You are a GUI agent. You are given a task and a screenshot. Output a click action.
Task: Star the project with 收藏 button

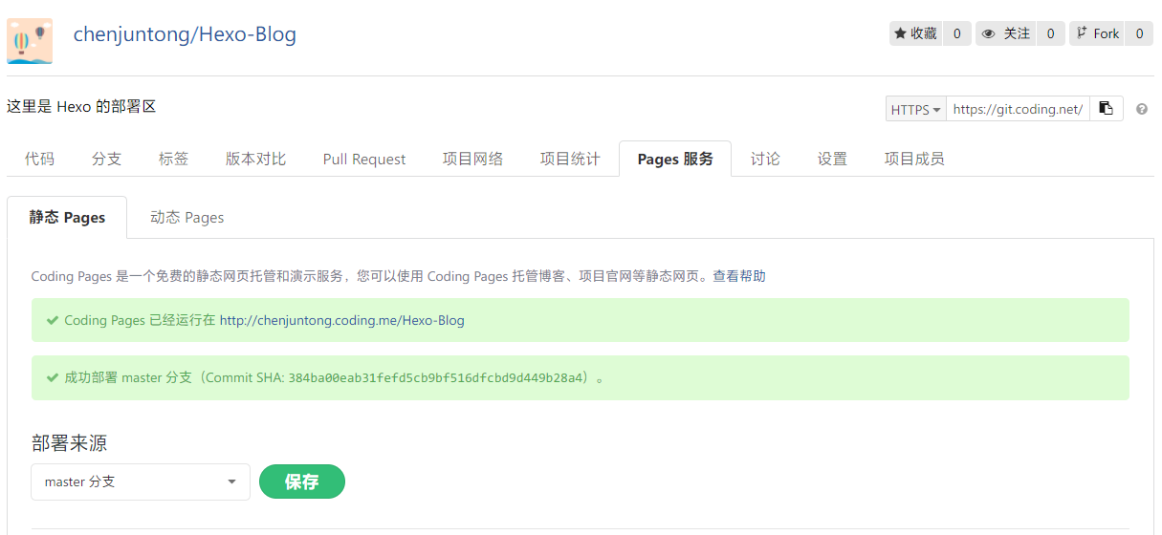915,33
